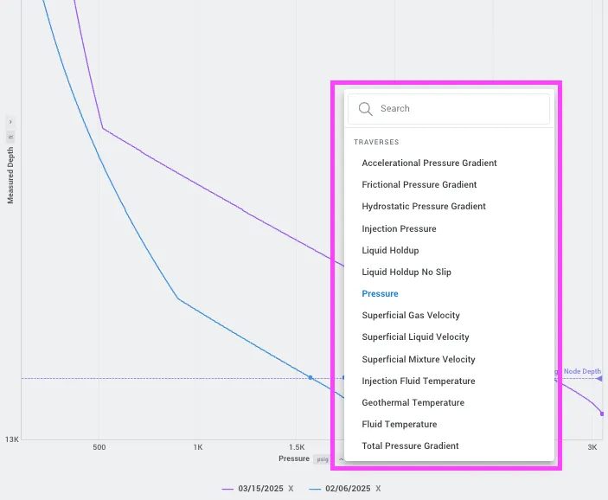Click the 500 tick label on the pressure axis
This screenshot has height=500, width=608.
[x=99, y=447]
